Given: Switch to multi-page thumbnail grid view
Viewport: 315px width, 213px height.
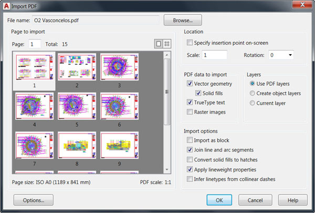Looking at the screenshot, I should [x=167, y=44].
